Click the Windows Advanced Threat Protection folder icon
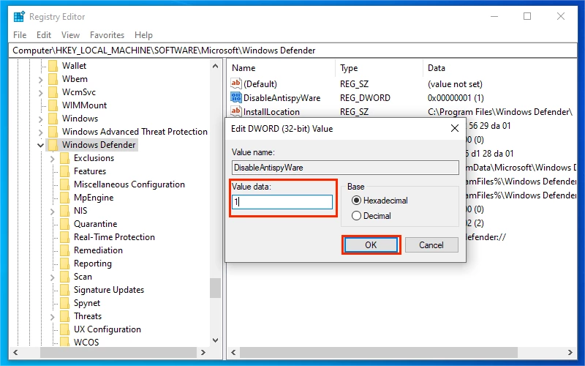Screen dimensions: 585x366 pos(53,132)
